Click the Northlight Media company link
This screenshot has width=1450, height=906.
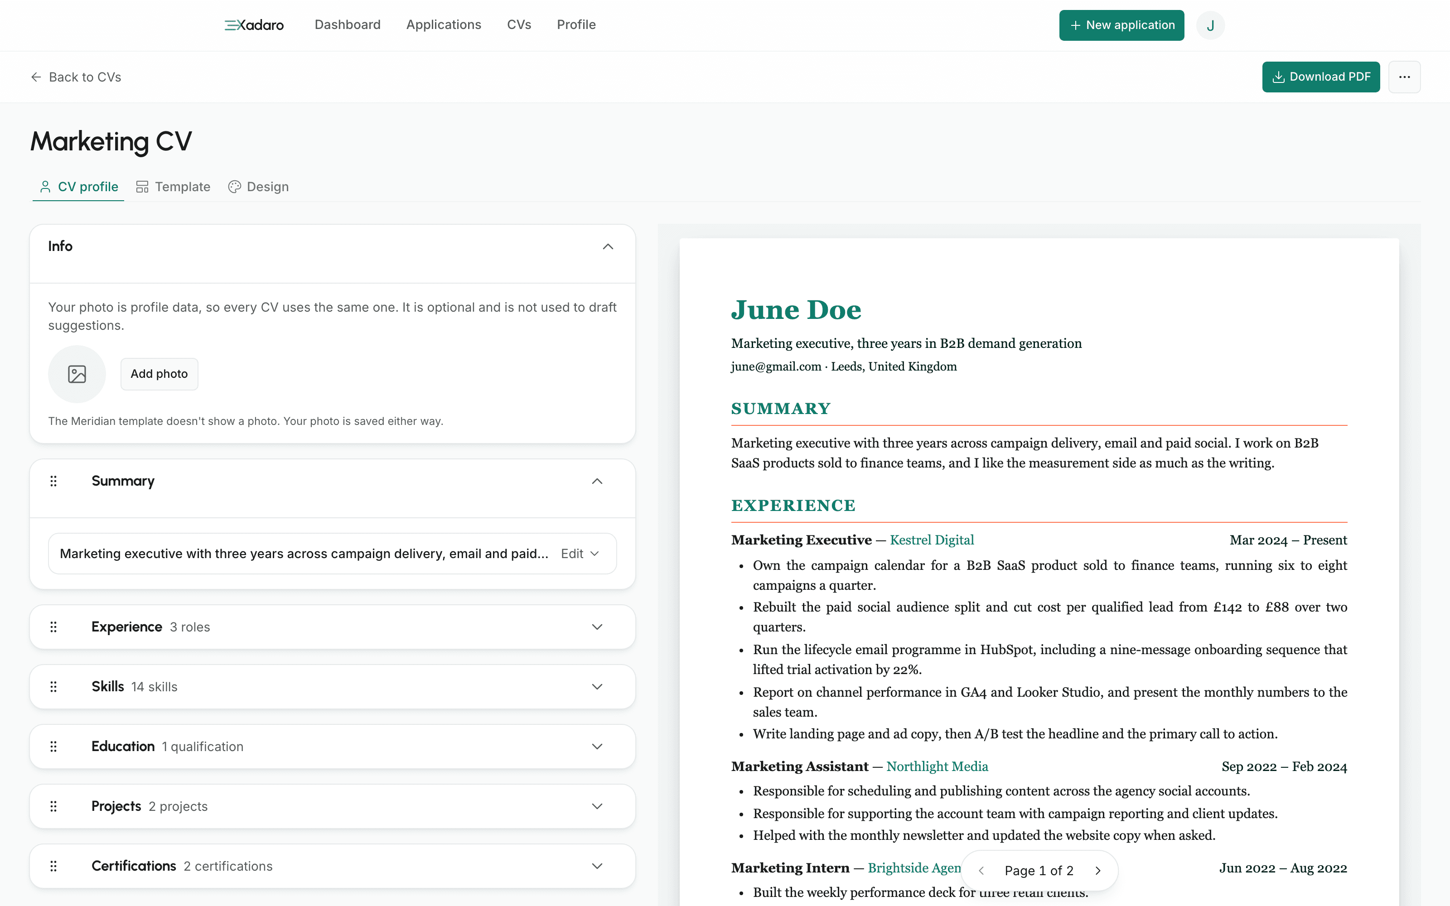coord(937,766)
